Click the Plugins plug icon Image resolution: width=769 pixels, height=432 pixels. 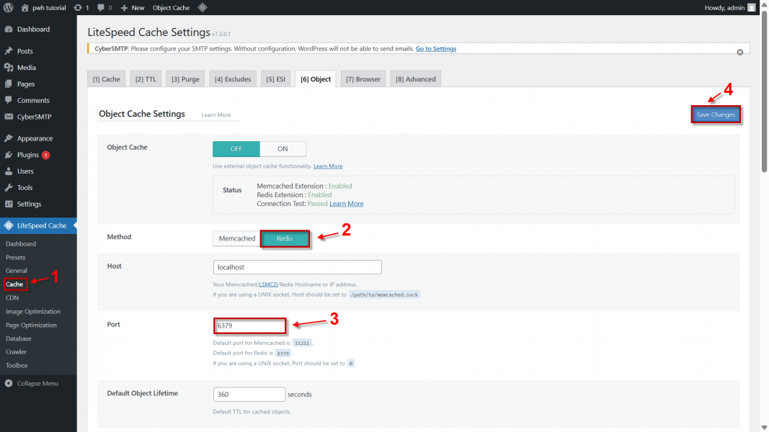(x=9, y=155)
